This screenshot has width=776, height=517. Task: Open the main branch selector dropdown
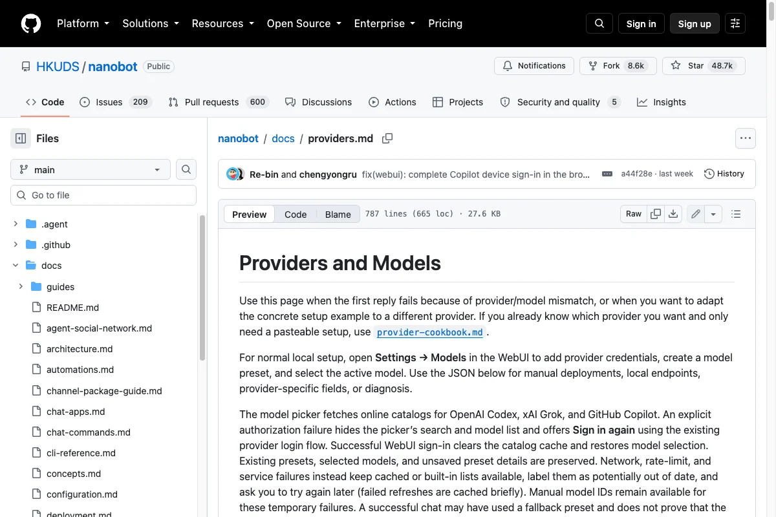pyautogui.click(x=91, y=169)
